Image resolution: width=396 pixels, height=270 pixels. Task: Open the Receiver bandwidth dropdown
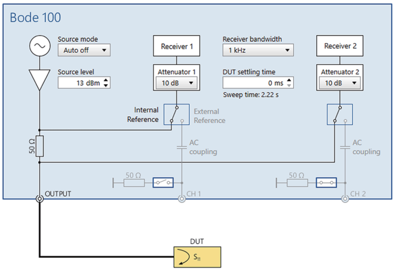coord(258,50)
